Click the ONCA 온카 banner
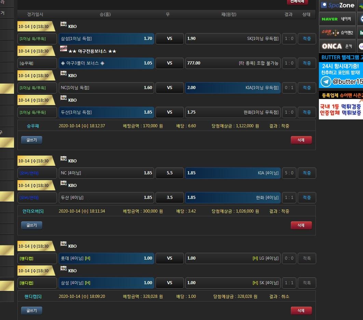Viewport: 363px width, 320px height. point(337,46)
